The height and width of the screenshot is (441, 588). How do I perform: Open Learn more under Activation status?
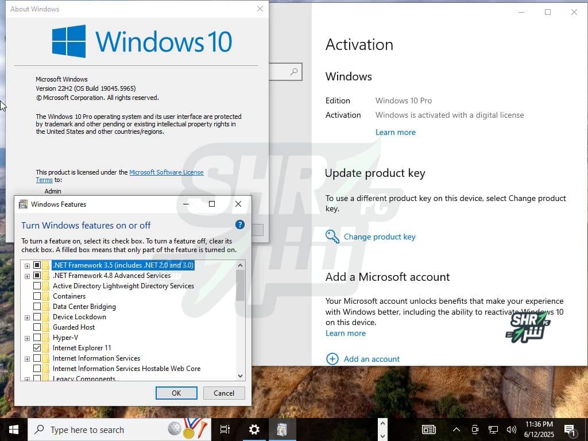(395, 132)
